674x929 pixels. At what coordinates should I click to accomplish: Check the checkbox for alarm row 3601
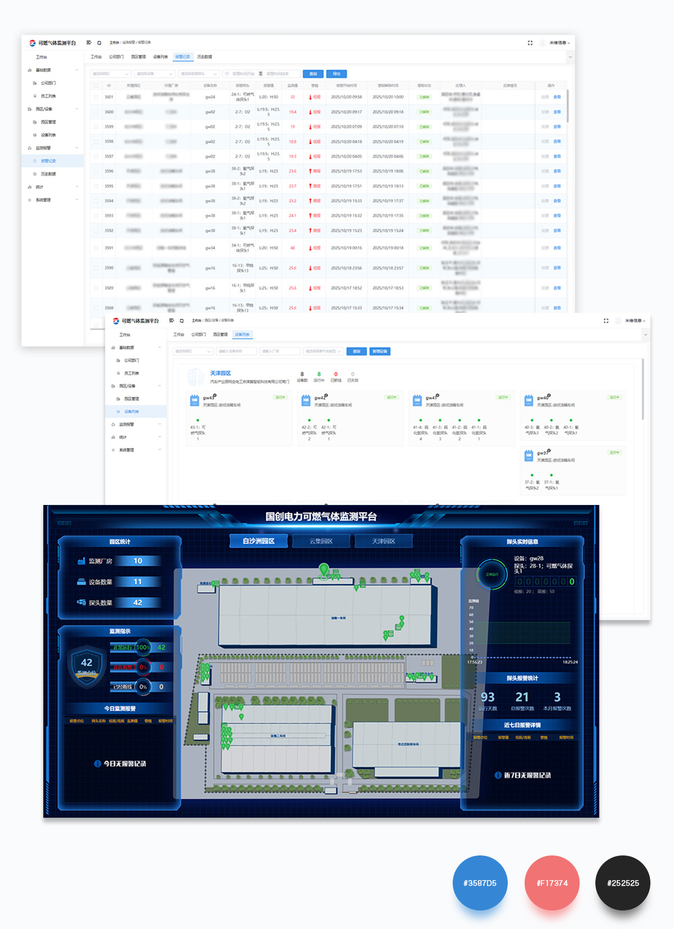tap(96, 97)
